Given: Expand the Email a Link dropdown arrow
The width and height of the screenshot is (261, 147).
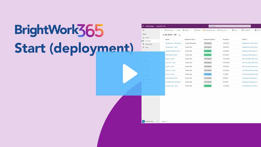Looking at the screenshot, I should pos(229,30).
